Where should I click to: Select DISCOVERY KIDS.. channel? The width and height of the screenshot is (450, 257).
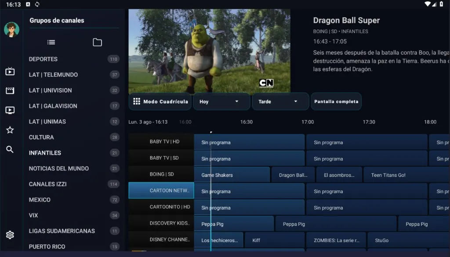tap(161, 223)
